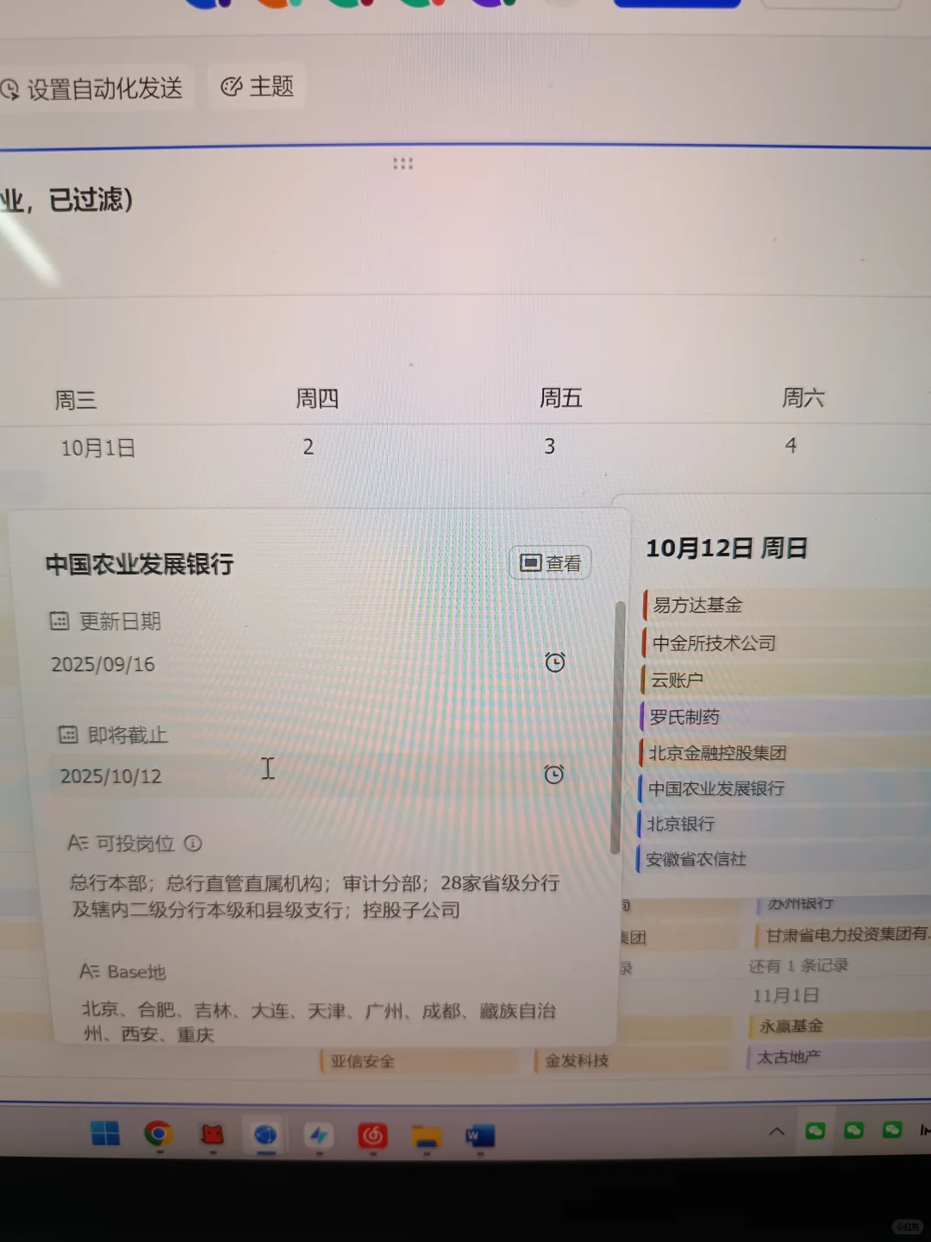This screenshot has width=931, height=1242.
Task: Click the calendar icon beside 更新日期
Action: (x=59, y=620)
